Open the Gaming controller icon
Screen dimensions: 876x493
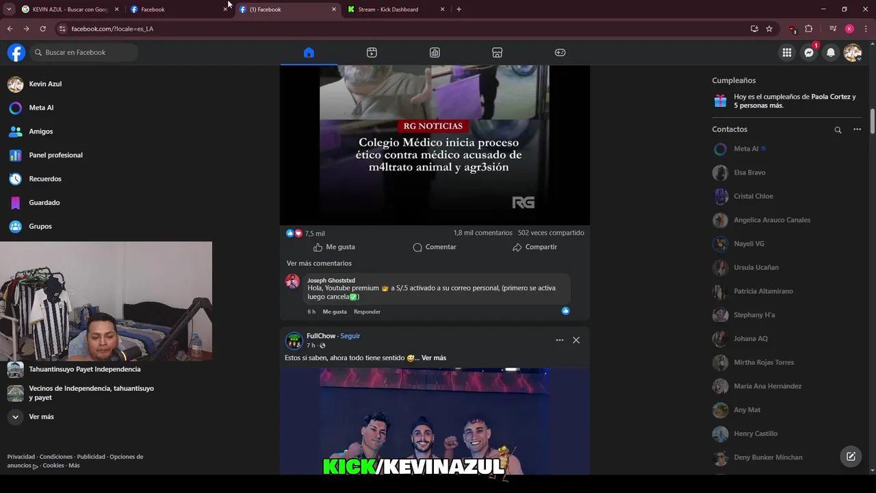560,53
